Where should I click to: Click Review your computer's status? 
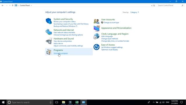click(x=65, y=22)
